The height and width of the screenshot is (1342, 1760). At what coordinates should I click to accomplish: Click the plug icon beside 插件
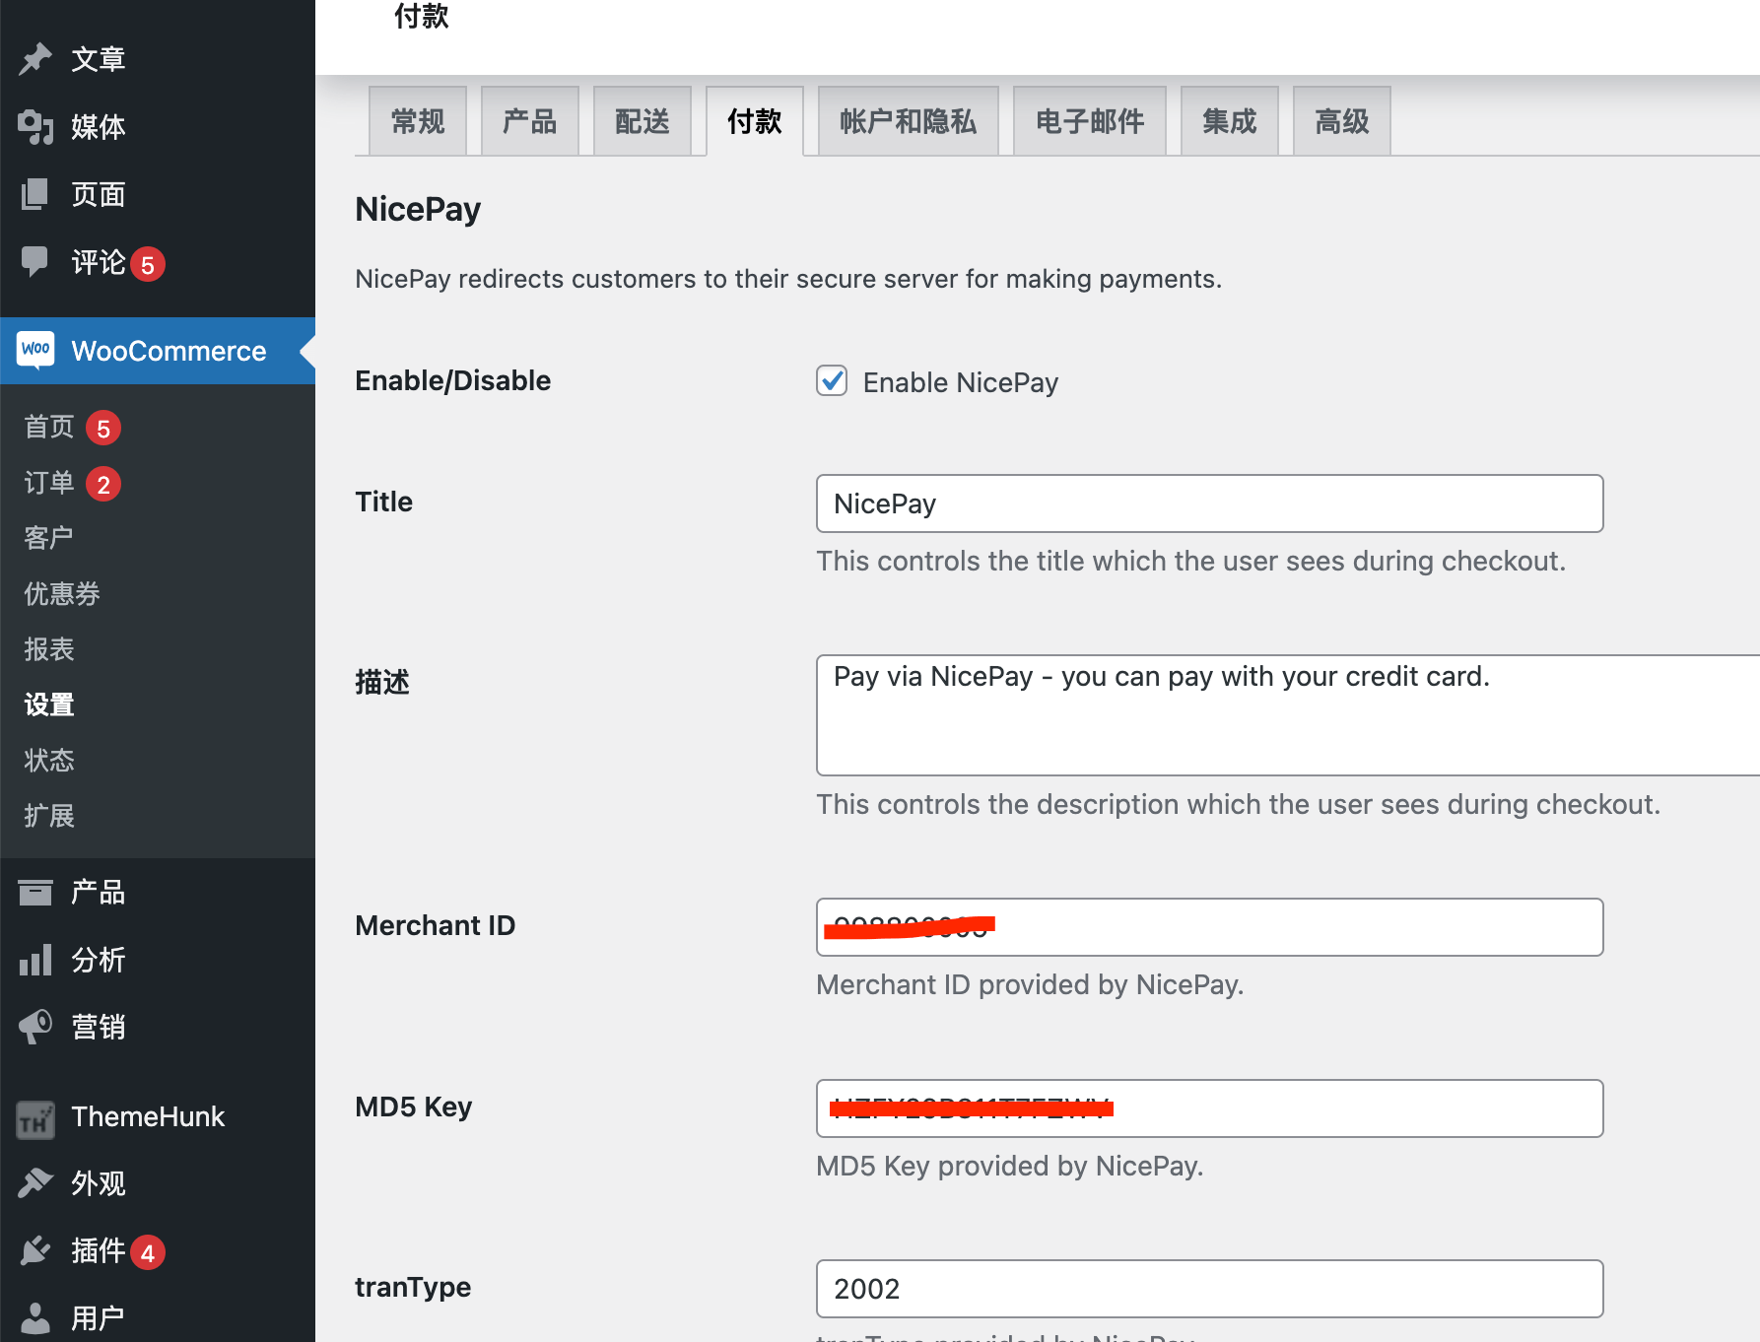[35, 1250]
